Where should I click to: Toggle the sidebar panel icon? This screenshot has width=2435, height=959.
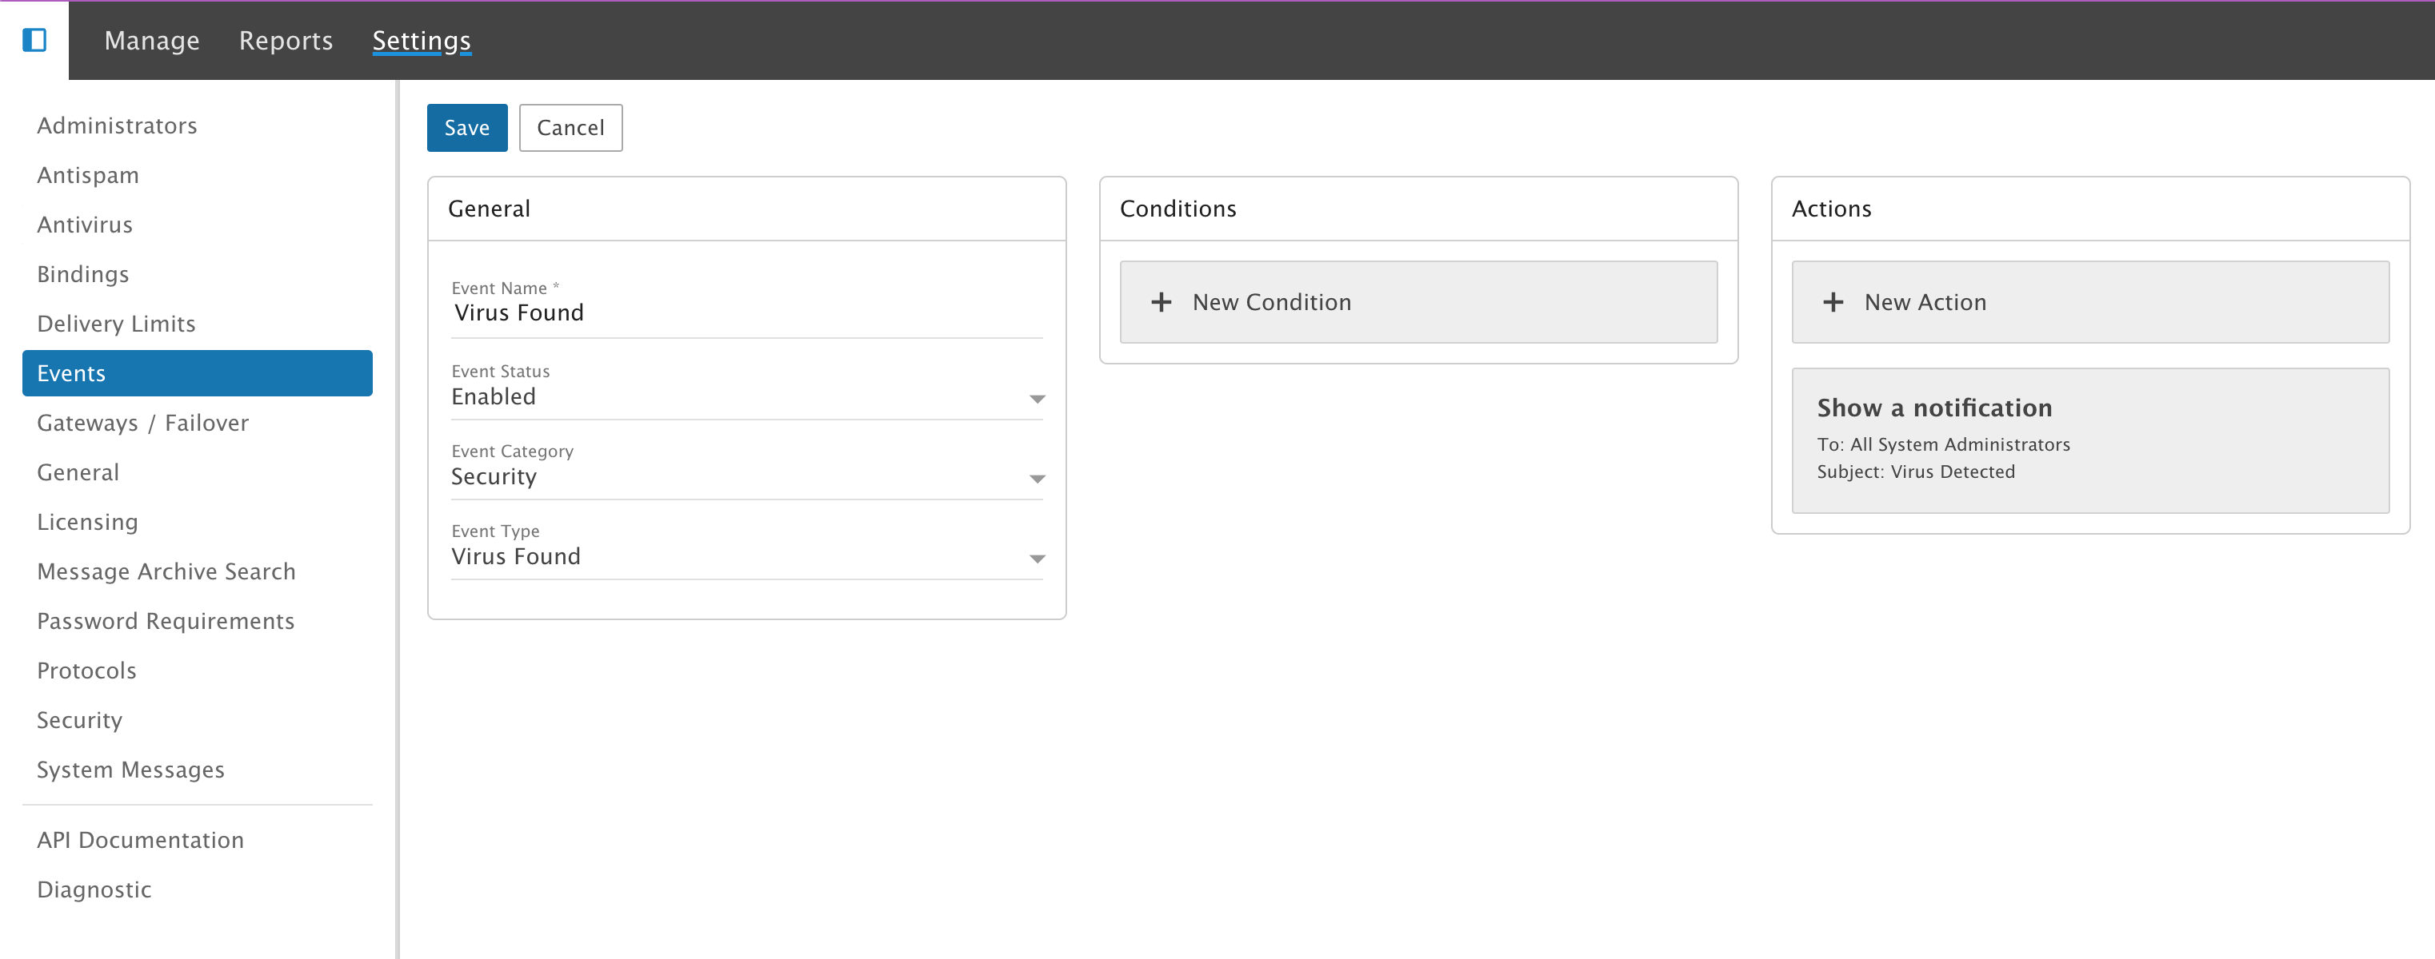34,40
